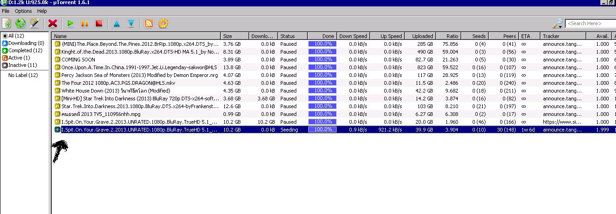Move torrent up the queue with the up arrow
The image size is (616, 214).
coord(117,23)
